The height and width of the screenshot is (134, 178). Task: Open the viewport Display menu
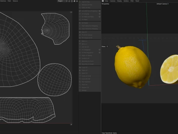point(119,1)
